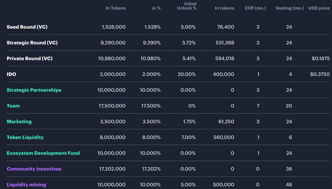The image size is (332, 189).
Task: Open the Strategic Partnerships green label
Action: click(x=34, y=90)
